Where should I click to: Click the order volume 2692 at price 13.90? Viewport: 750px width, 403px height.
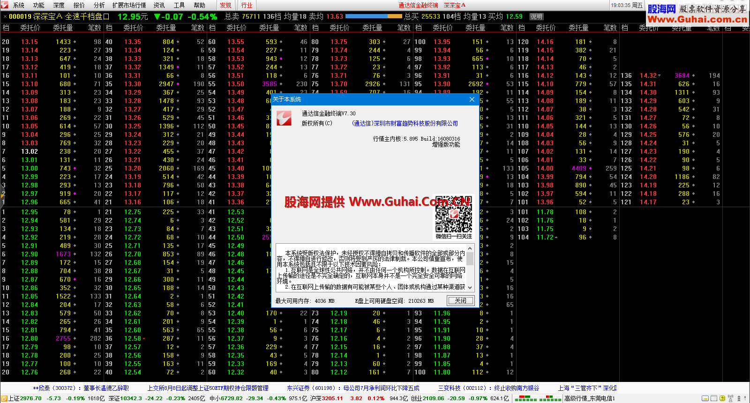(x=476, y=84)
